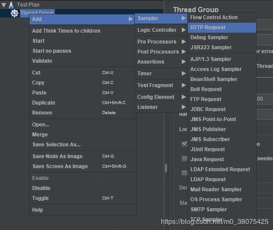This screenshot has width=273, height=230.
Task: Select Mail Reader Sampler
Action: [222, 189]
